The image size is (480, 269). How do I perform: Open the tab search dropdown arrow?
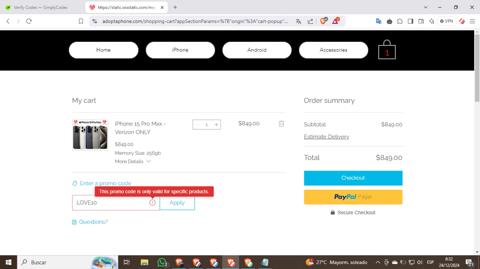[426, 7]
